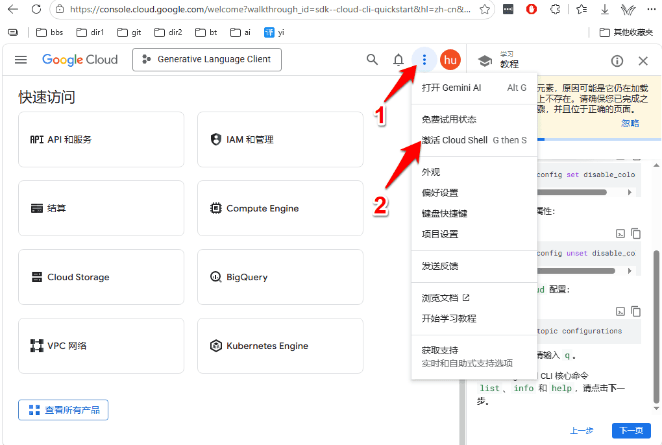Open 键盘快捷键 menu entry
The image size is (662, 445).
474,213
